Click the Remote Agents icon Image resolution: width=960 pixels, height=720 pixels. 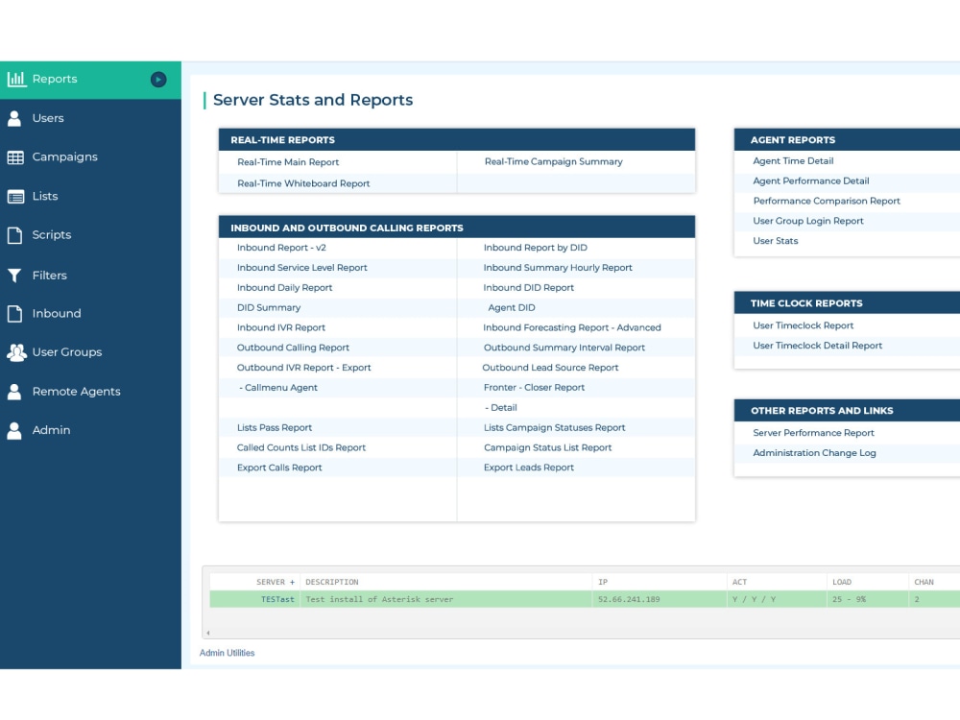pos(14,392)
